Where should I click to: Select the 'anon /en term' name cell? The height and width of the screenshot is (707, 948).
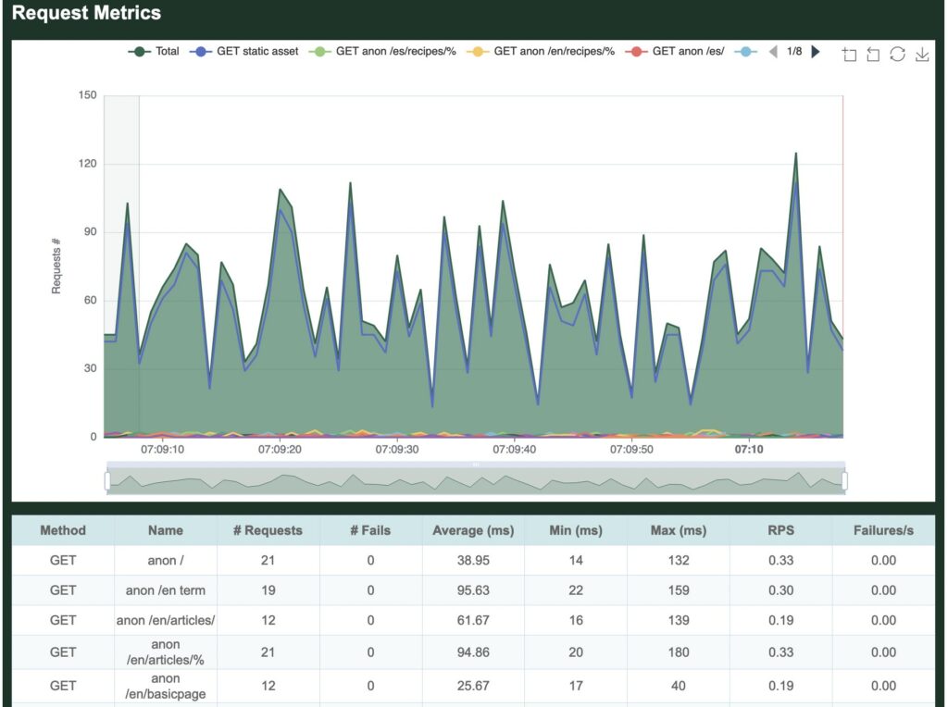(x=166, y=590)
